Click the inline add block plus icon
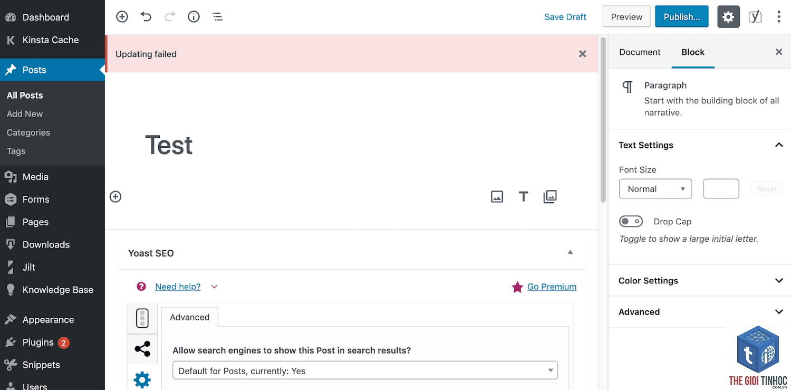 coord(115,197)
